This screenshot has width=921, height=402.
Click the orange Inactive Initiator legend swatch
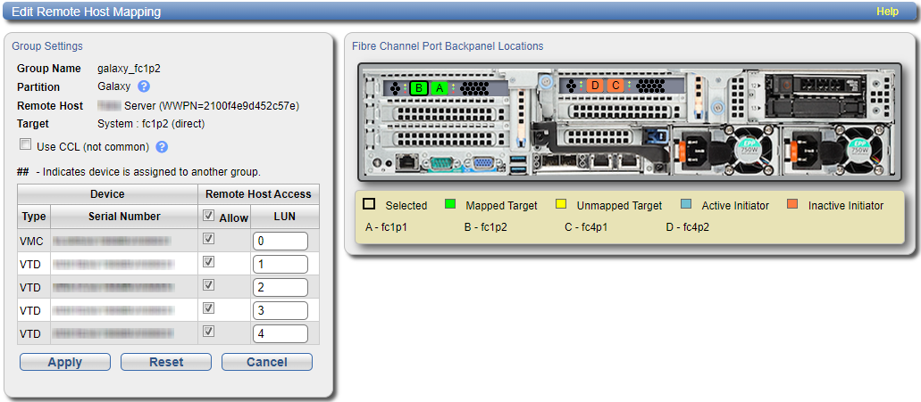click(792, 205)
